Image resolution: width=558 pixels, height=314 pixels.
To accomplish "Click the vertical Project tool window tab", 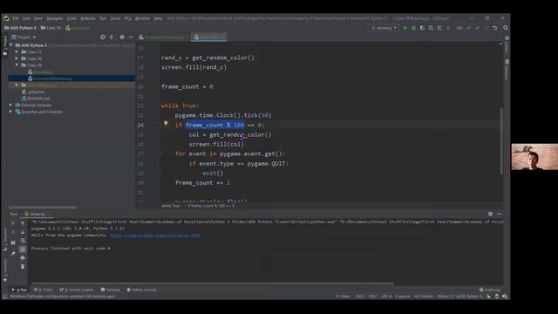I will [5, 45].
